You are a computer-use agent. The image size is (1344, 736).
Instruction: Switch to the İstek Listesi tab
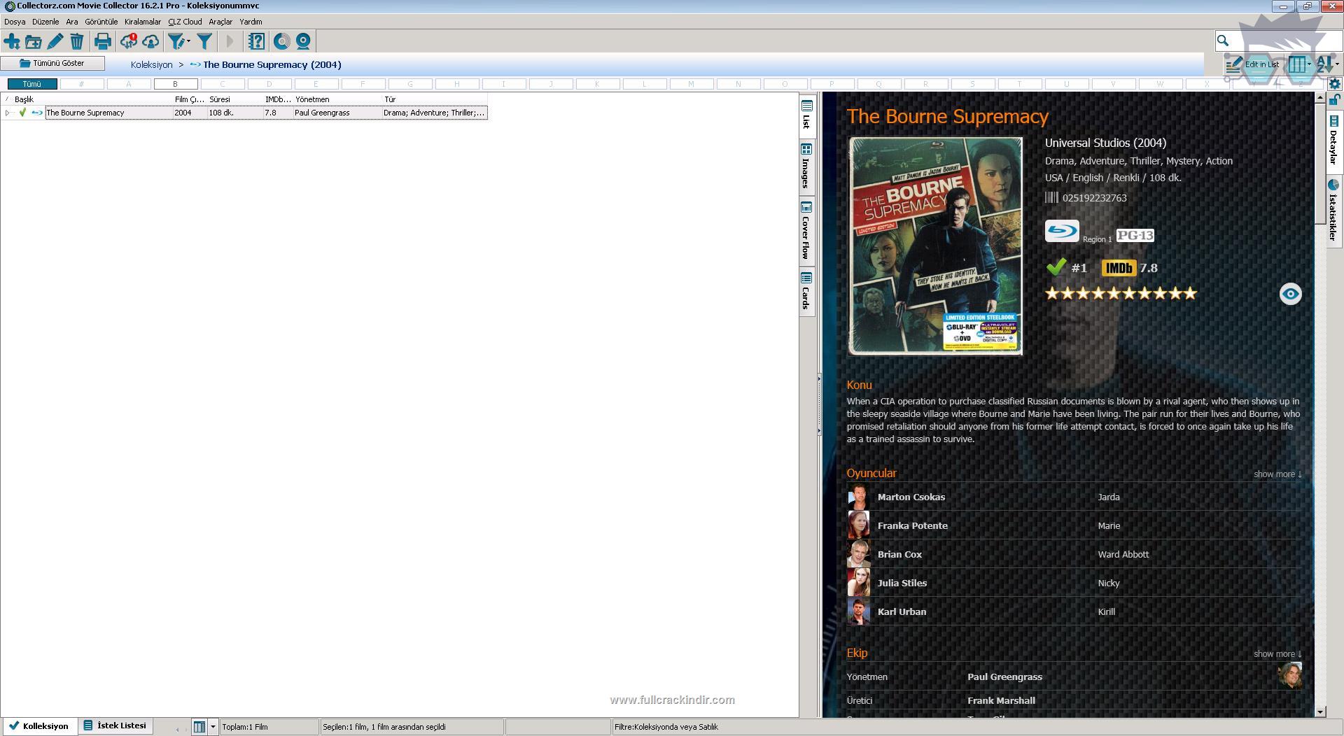115,726
